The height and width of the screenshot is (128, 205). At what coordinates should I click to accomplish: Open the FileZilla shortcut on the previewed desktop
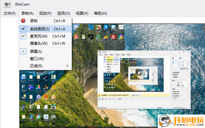coord(113,37)
